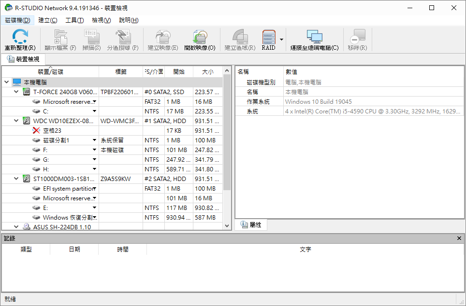This screenshot has width=466, height=306.
Task: Click the 文字 log column header
Action: (x=305, y=250)
